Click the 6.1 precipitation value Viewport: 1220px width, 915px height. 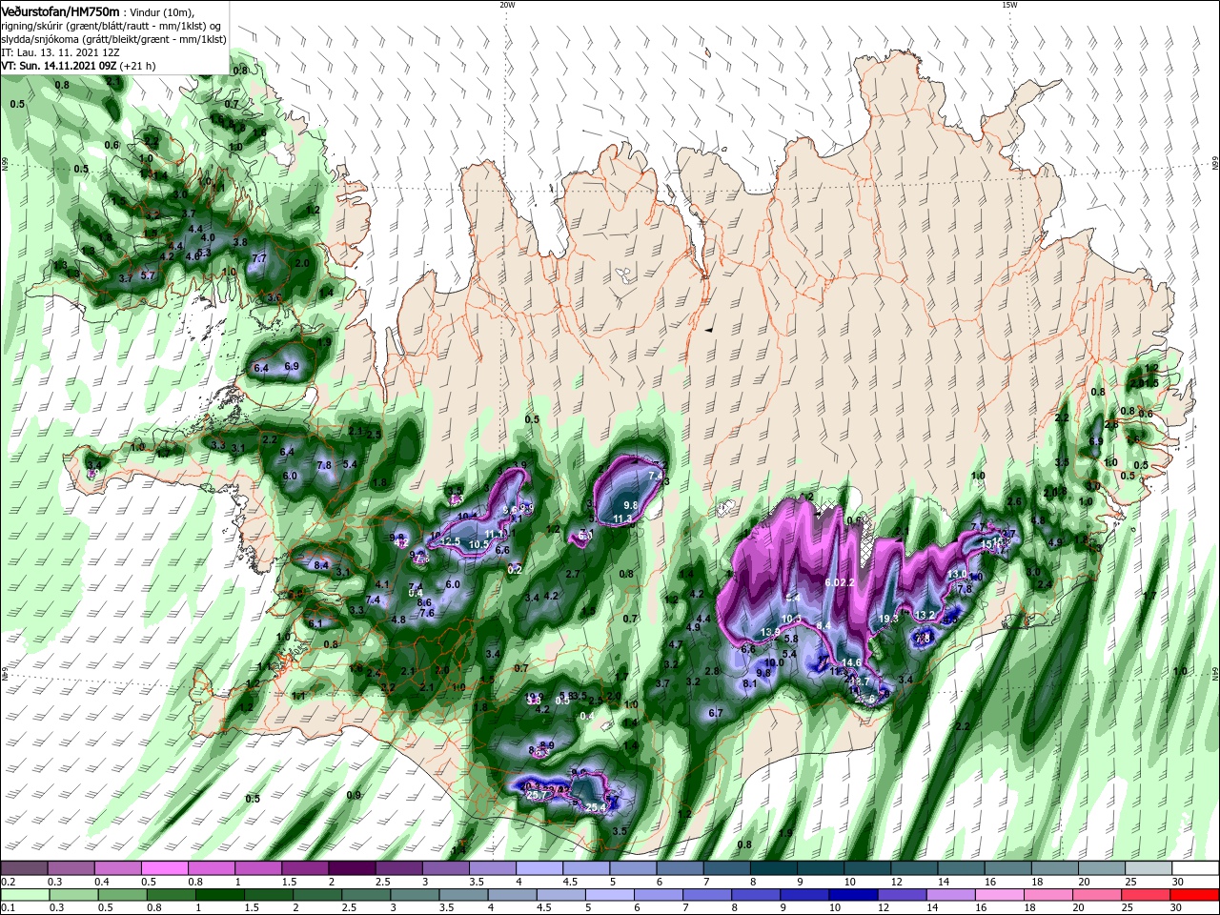coord(315,623)
